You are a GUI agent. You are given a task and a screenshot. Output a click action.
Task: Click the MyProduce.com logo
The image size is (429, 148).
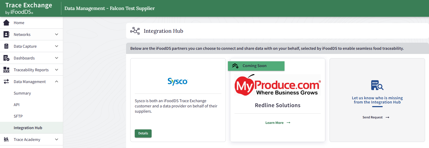point(278,85)
